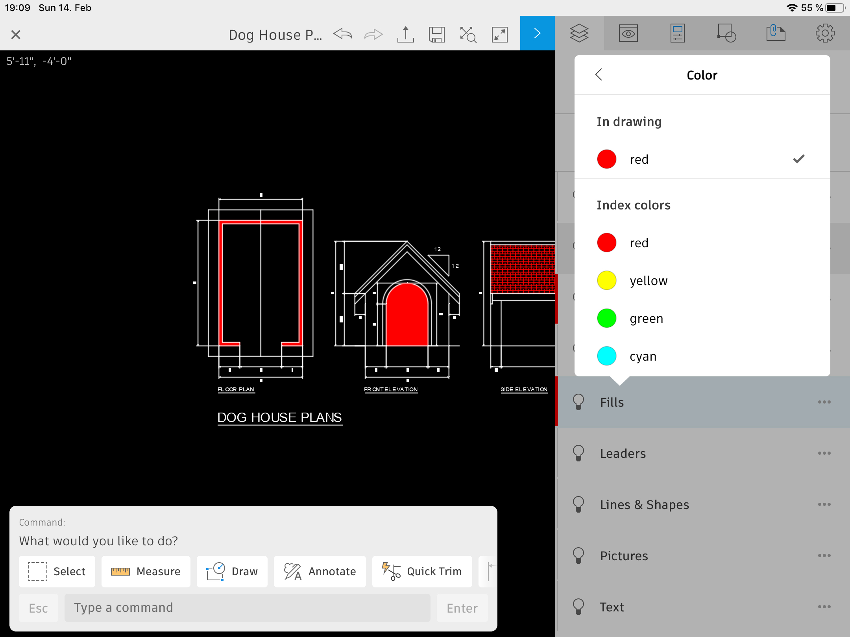Click the save floppy disk icon
Image resolution: width=850 pixels, height=637 pixels.
point(437,34)
